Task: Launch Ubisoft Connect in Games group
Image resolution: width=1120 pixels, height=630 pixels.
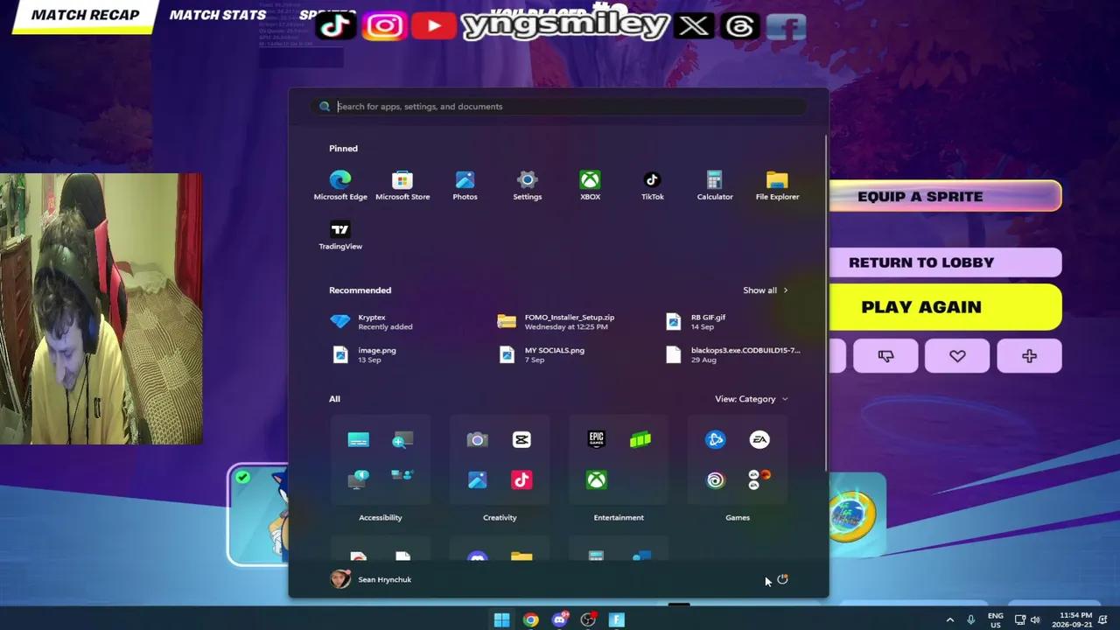Action: pyautogui.click(x=715, y=479)
